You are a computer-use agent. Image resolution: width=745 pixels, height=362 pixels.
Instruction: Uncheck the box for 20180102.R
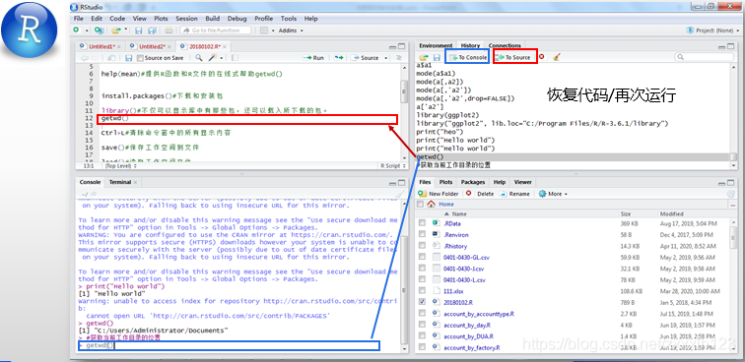pyautogui.click(x=422, y=302)
